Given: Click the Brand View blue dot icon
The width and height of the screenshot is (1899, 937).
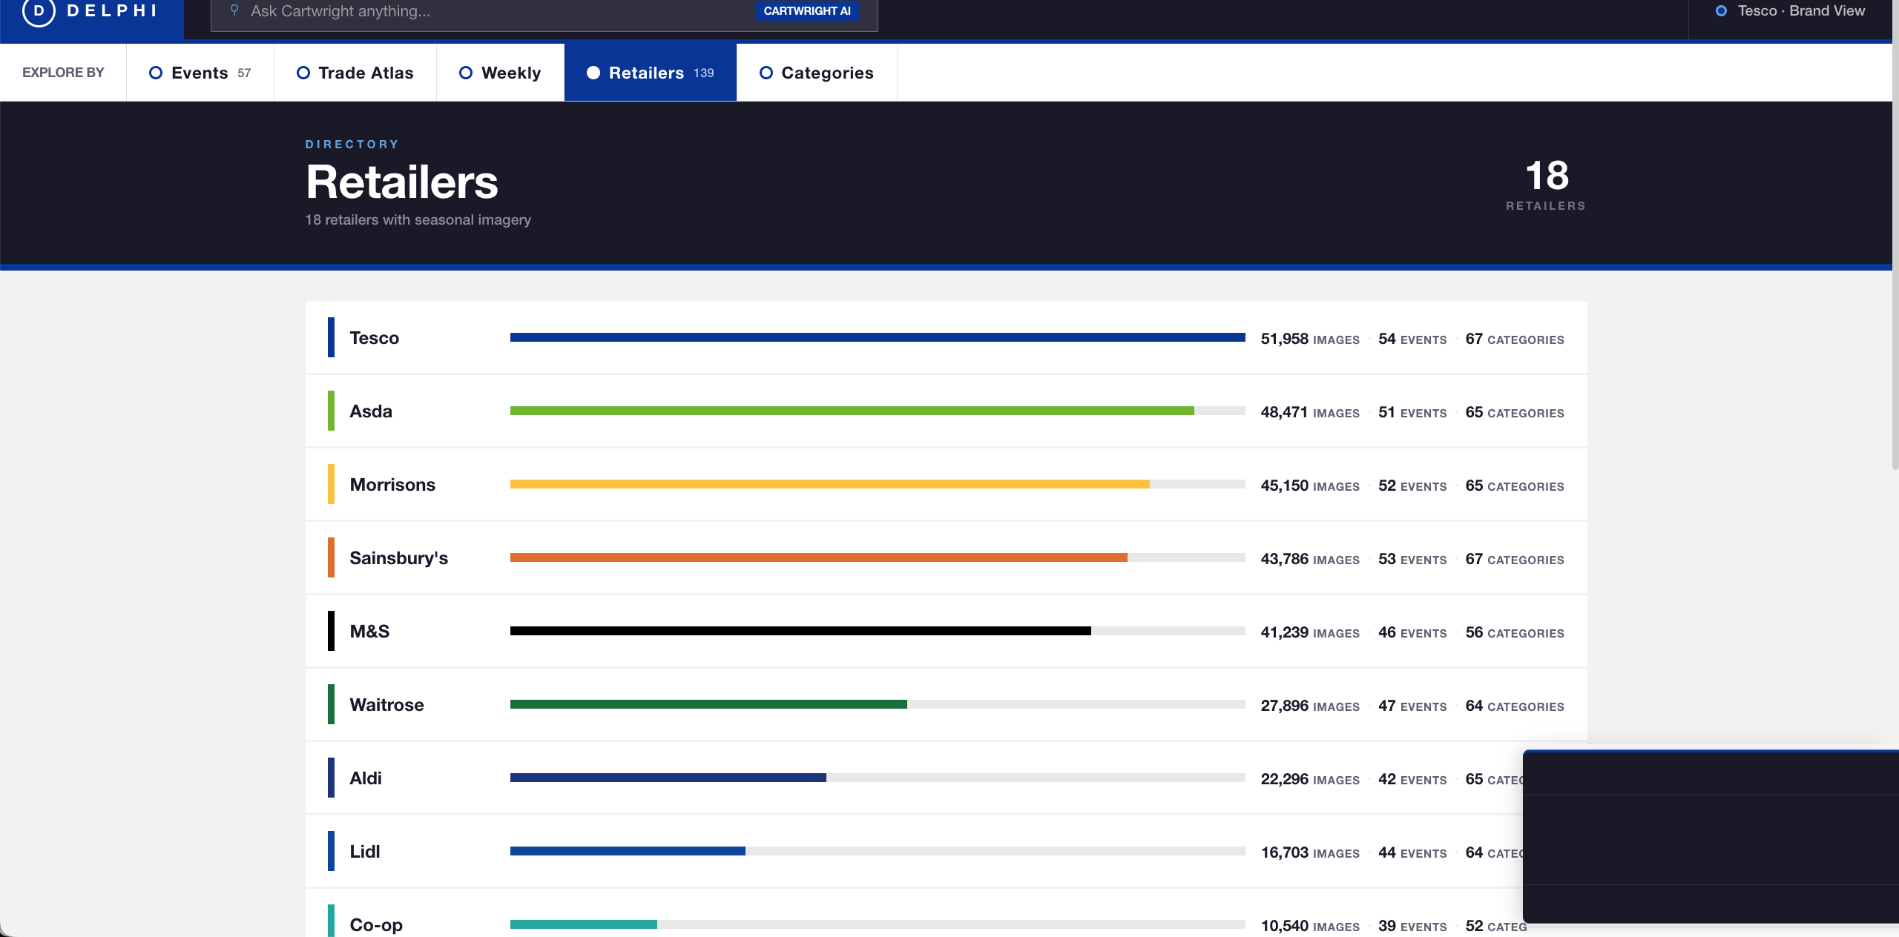Looking at the screenshot, I should click(x=1722, y=11).
